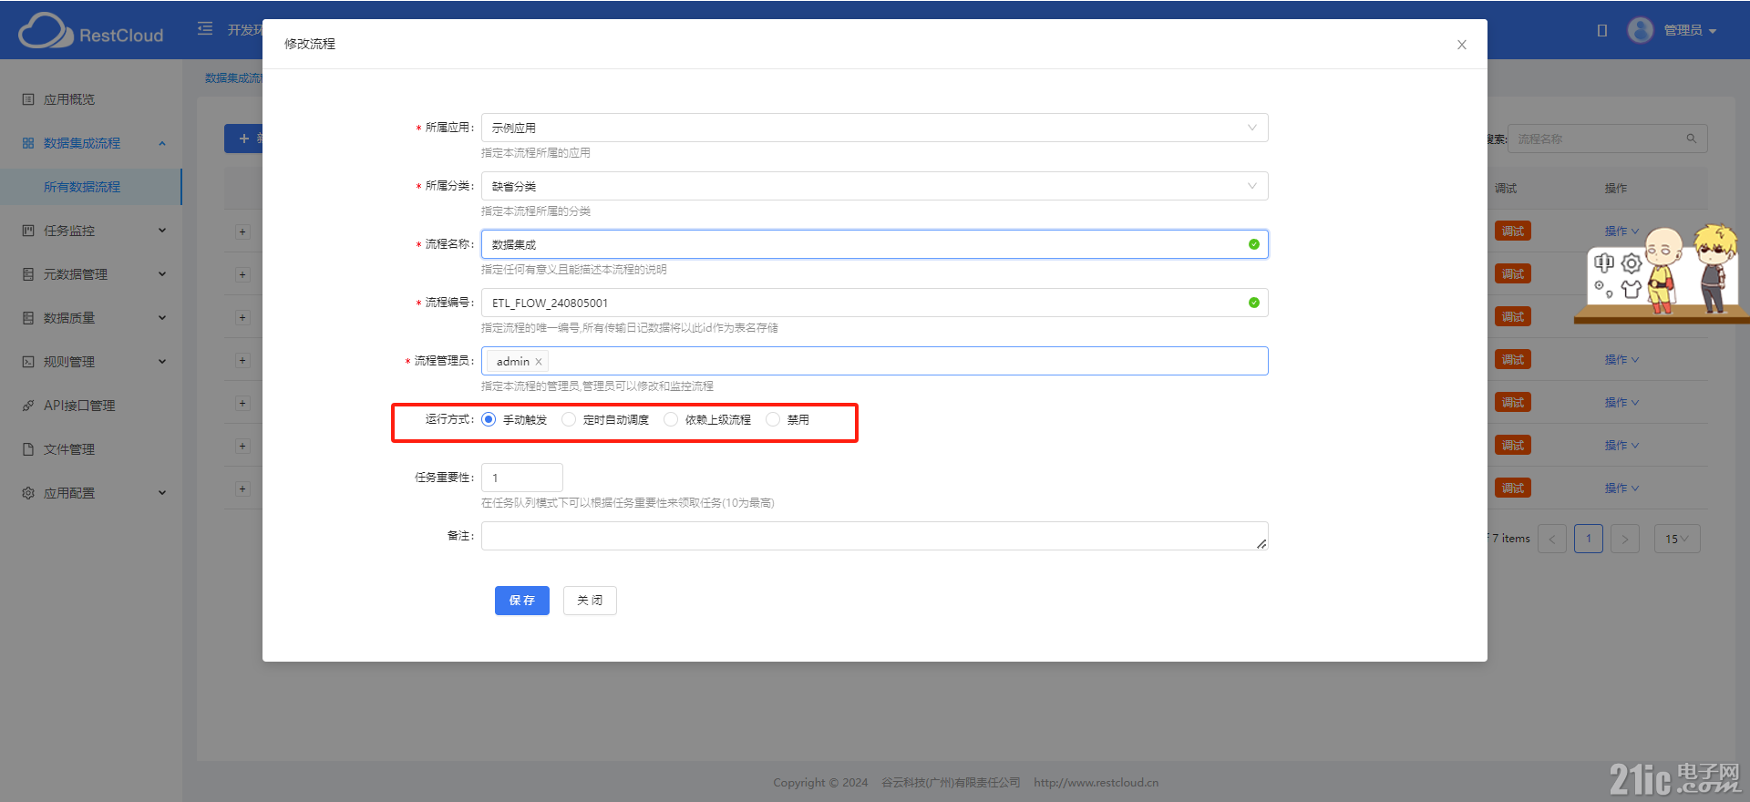Screen dimensions: 1750x802
Task: Go to next page arrow
Action: 1625,539
